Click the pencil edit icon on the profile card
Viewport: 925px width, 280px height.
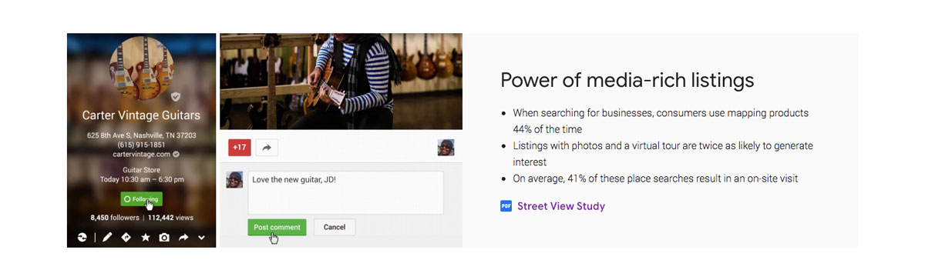pyautogui.click(x=108, y=238)
